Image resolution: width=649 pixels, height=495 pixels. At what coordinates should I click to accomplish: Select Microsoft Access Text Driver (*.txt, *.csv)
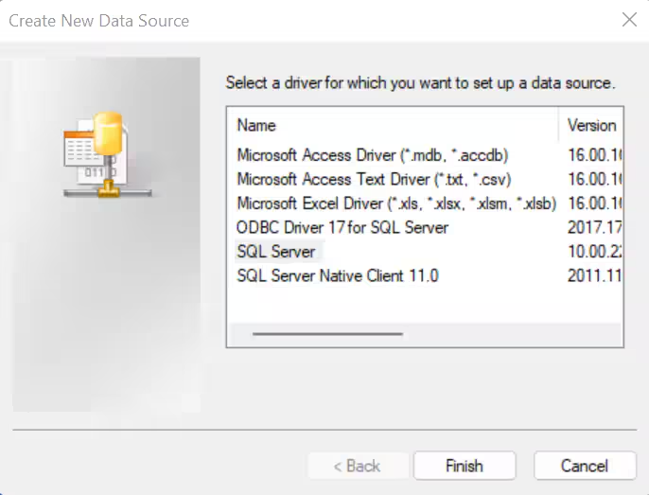(x=374, y=180)
